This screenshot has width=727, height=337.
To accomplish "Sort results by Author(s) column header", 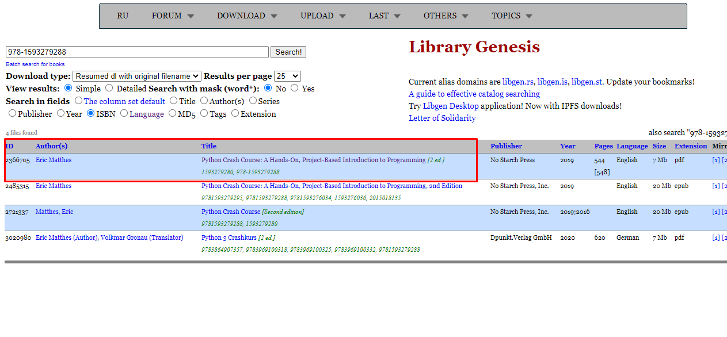I will click(x=51, y=146).
